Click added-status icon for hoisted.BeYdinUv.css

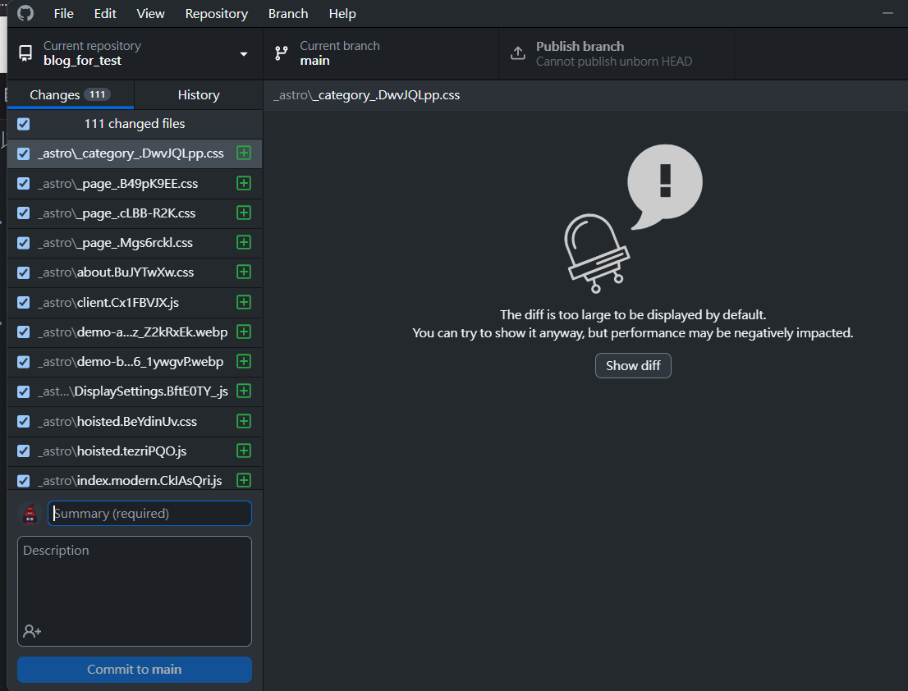click(x=244, y=421)
